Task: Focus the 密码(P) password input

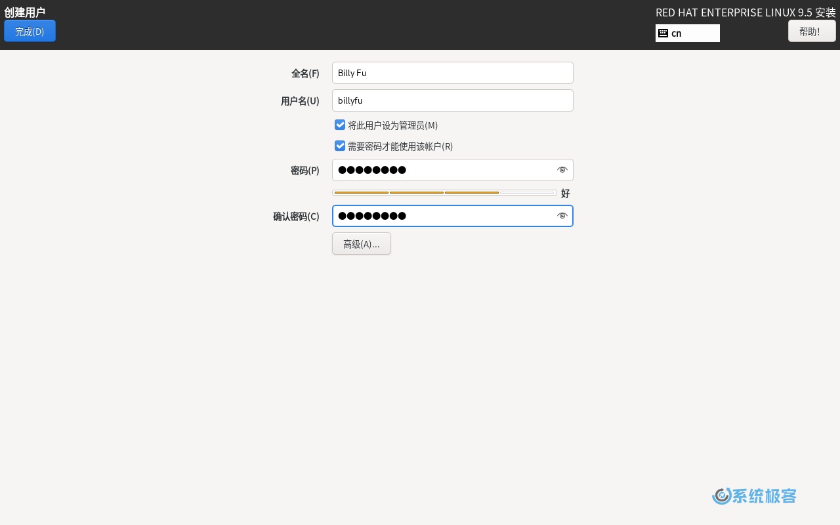Action: (x=453, y=170)
